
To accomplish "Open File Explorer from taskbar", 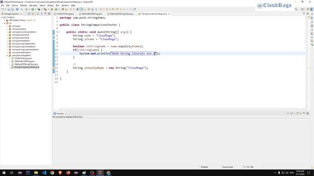I will [36, 173].
